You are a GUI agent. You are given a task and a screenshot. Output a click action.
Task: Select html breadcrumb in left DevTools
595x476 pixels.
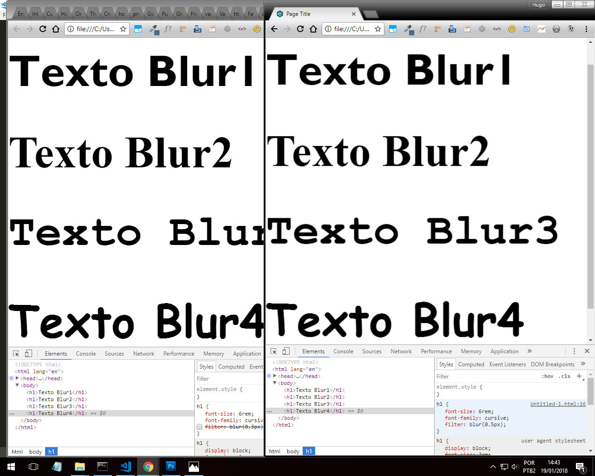pos(17,451)
